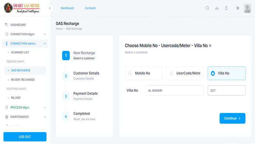This screenshot has width=255, height=144.
Task: Click the search magnifier icon
Action: 208,8
